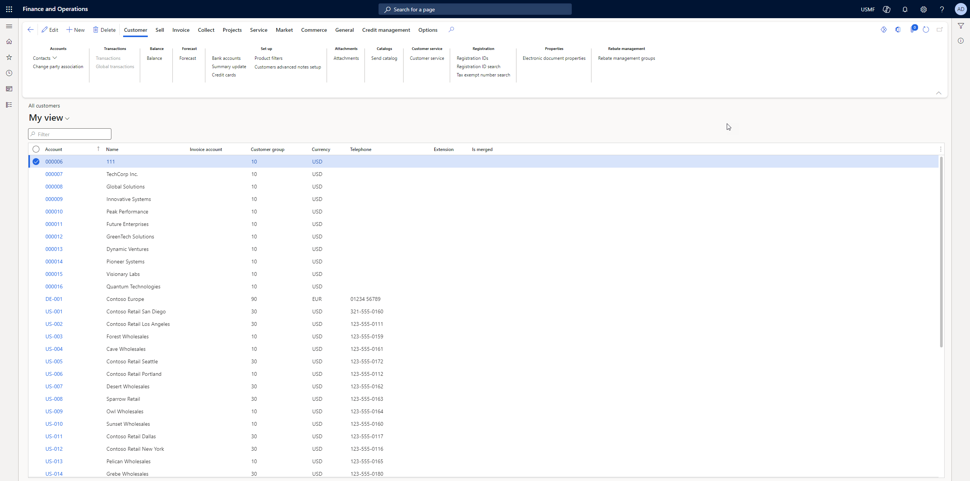Toggle the select-all checkbox in grid header
This screenshot has width=970, height=481.
36,149
